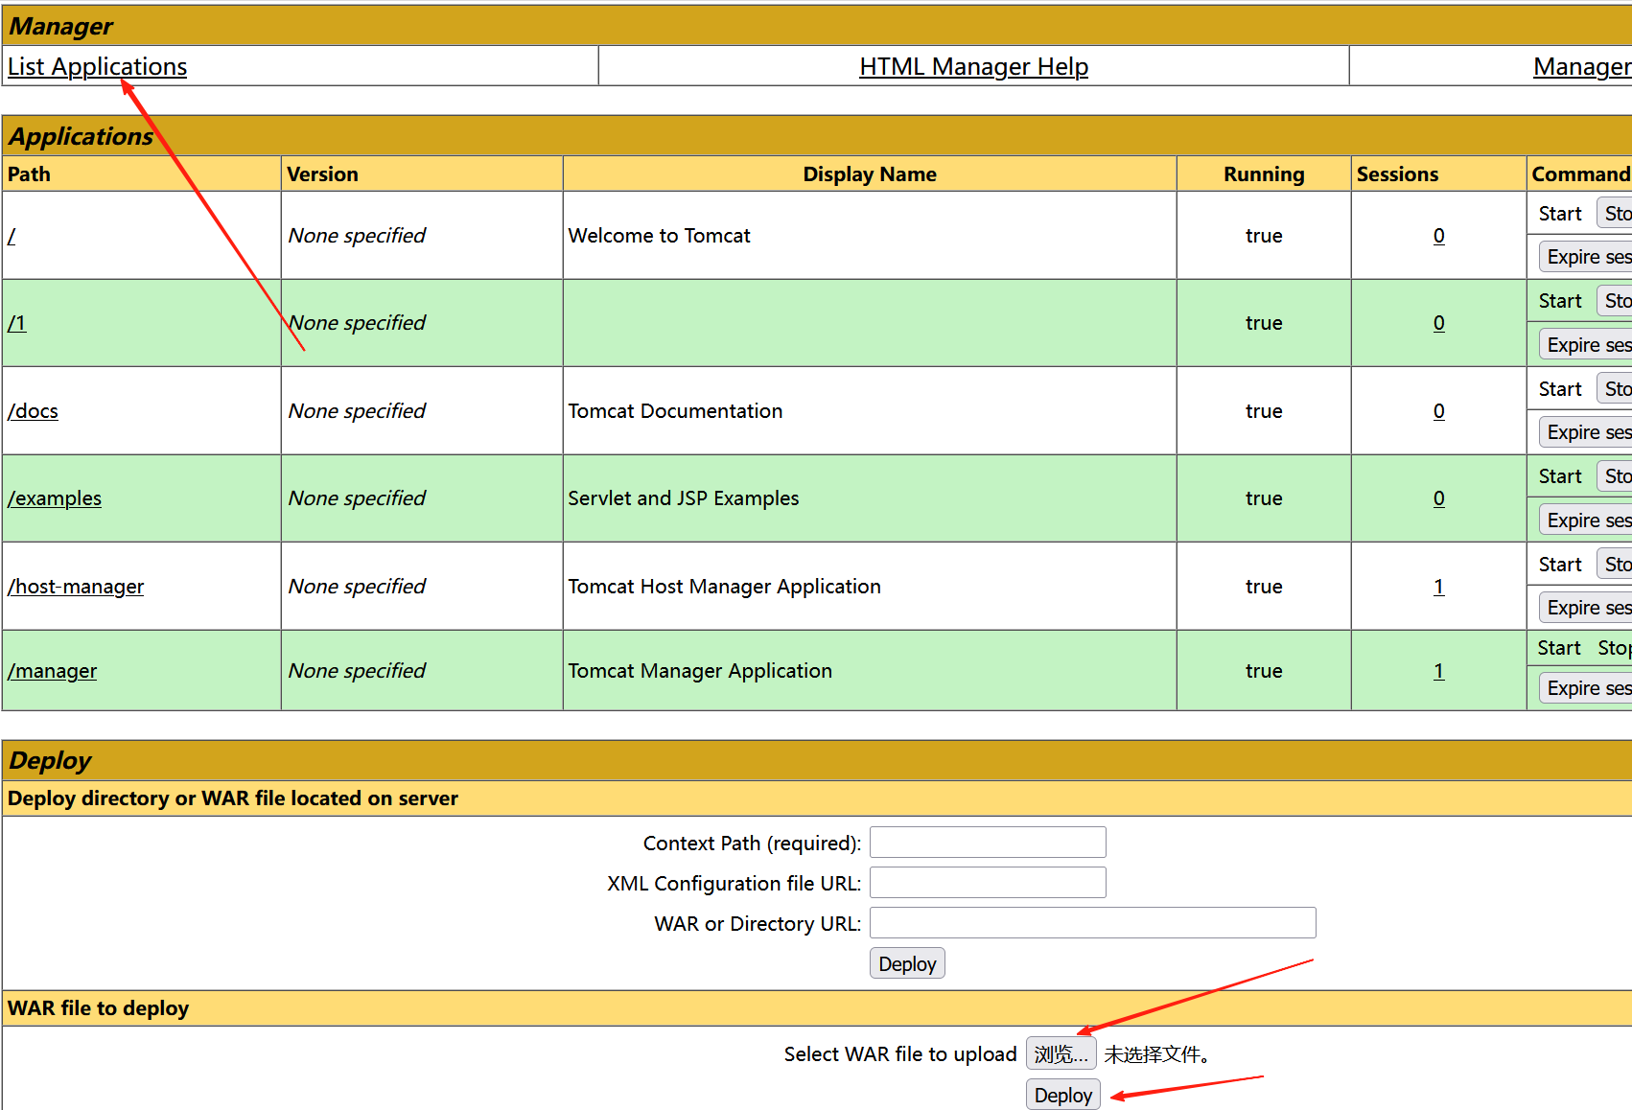Click the 未选择文件。 no-file-selected text
The width and height of the screenshot is (1632, 1110).
pos(1157,1054)
